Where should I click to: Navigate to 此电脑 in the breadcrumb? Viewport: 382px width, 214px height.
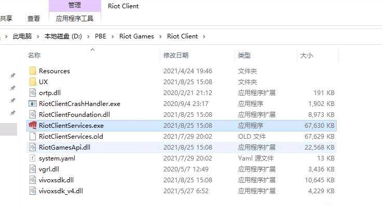click(x=22, y=36)
